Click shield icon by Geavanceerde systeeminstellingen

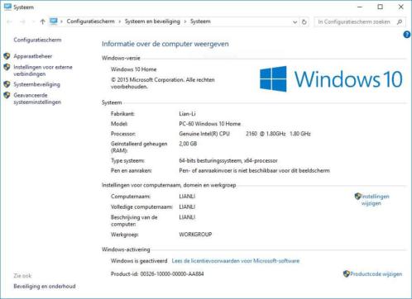7,95
